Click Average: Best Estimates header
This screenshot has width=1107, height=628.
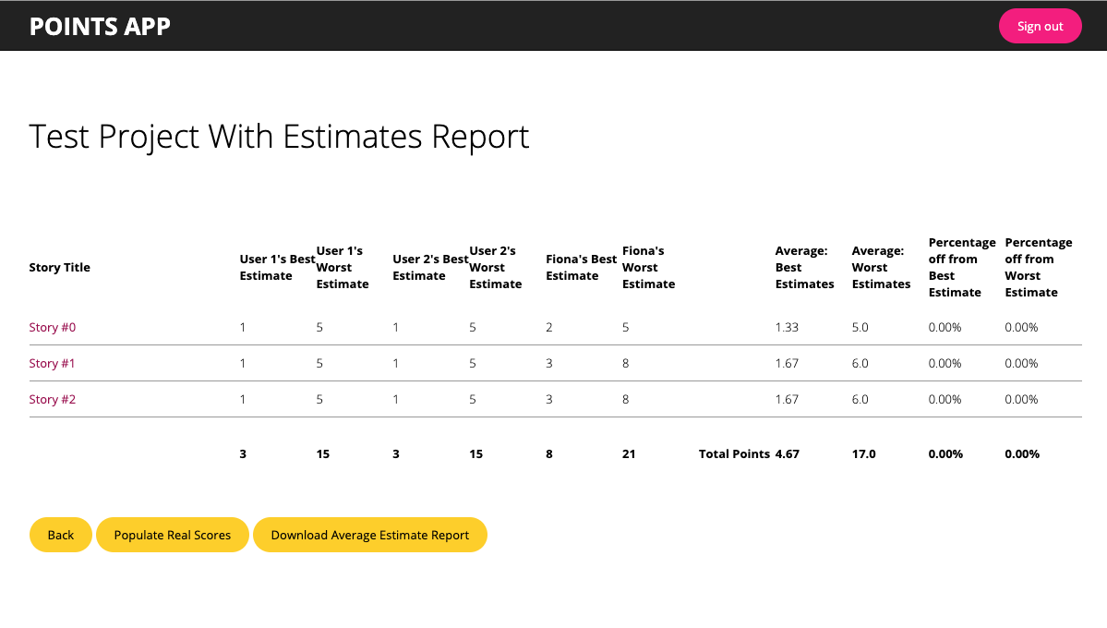click(805, 267)
